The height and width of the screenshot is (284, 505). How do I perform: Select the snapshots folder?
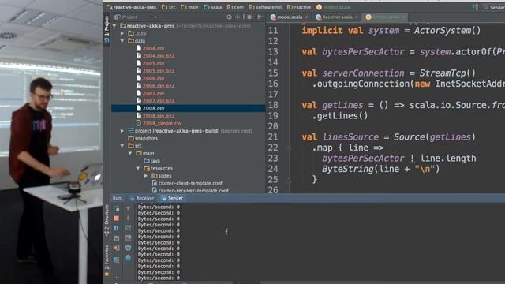point(146,139)
